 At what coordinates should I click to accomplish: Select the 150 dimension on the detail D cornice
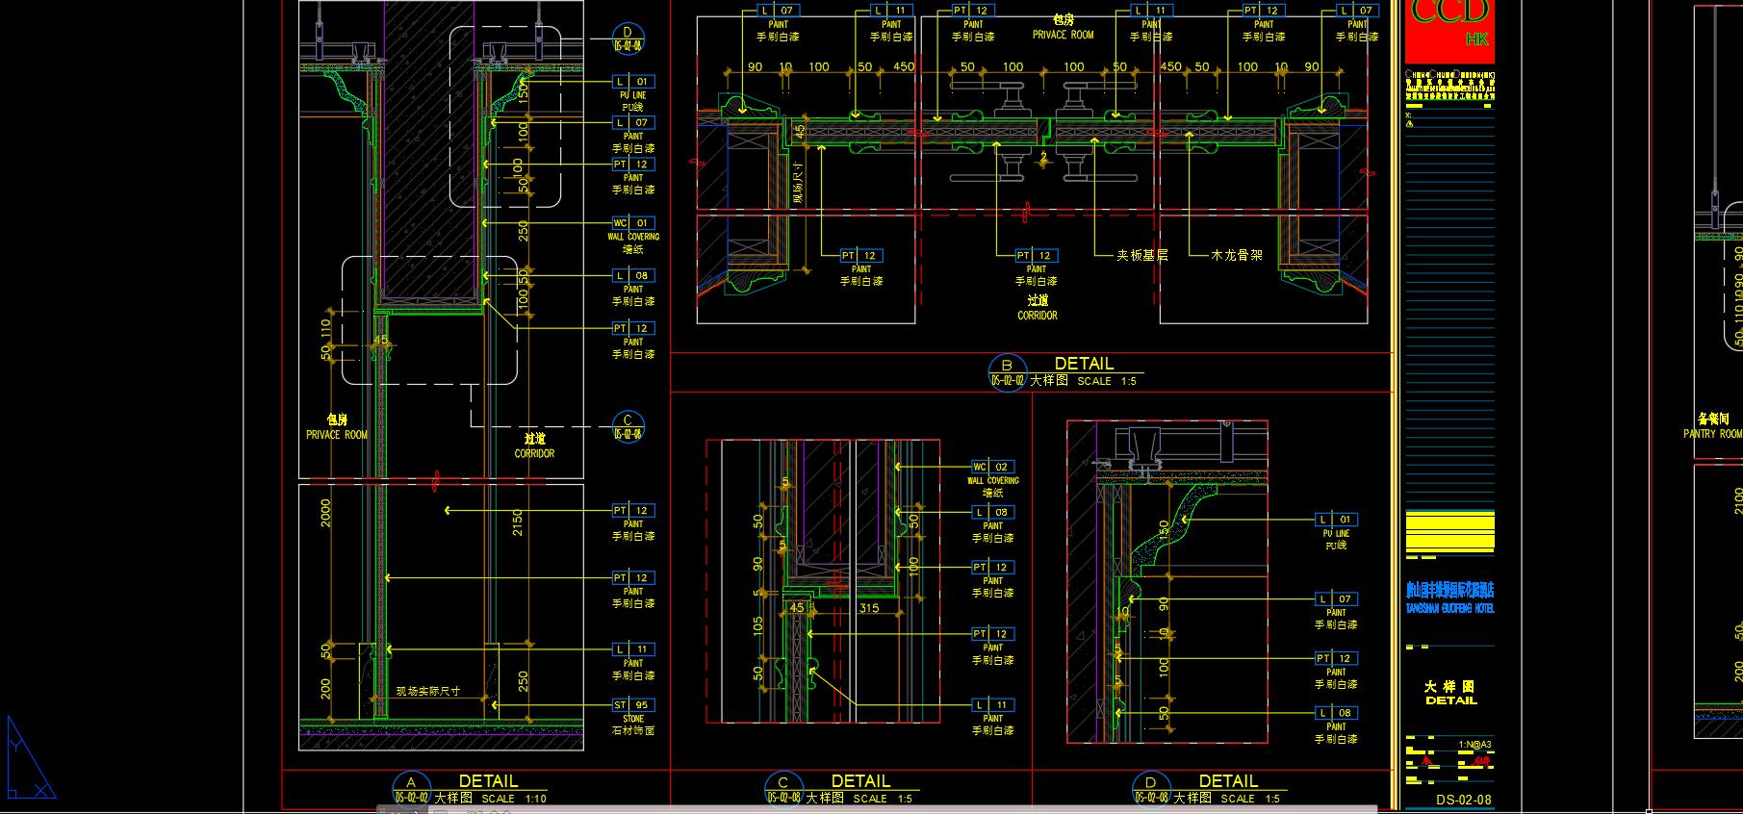pos(1164,531)
